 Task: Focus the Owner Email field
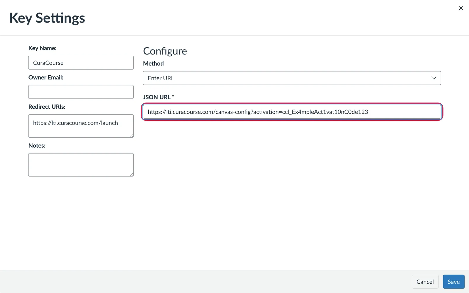point(81,92)
